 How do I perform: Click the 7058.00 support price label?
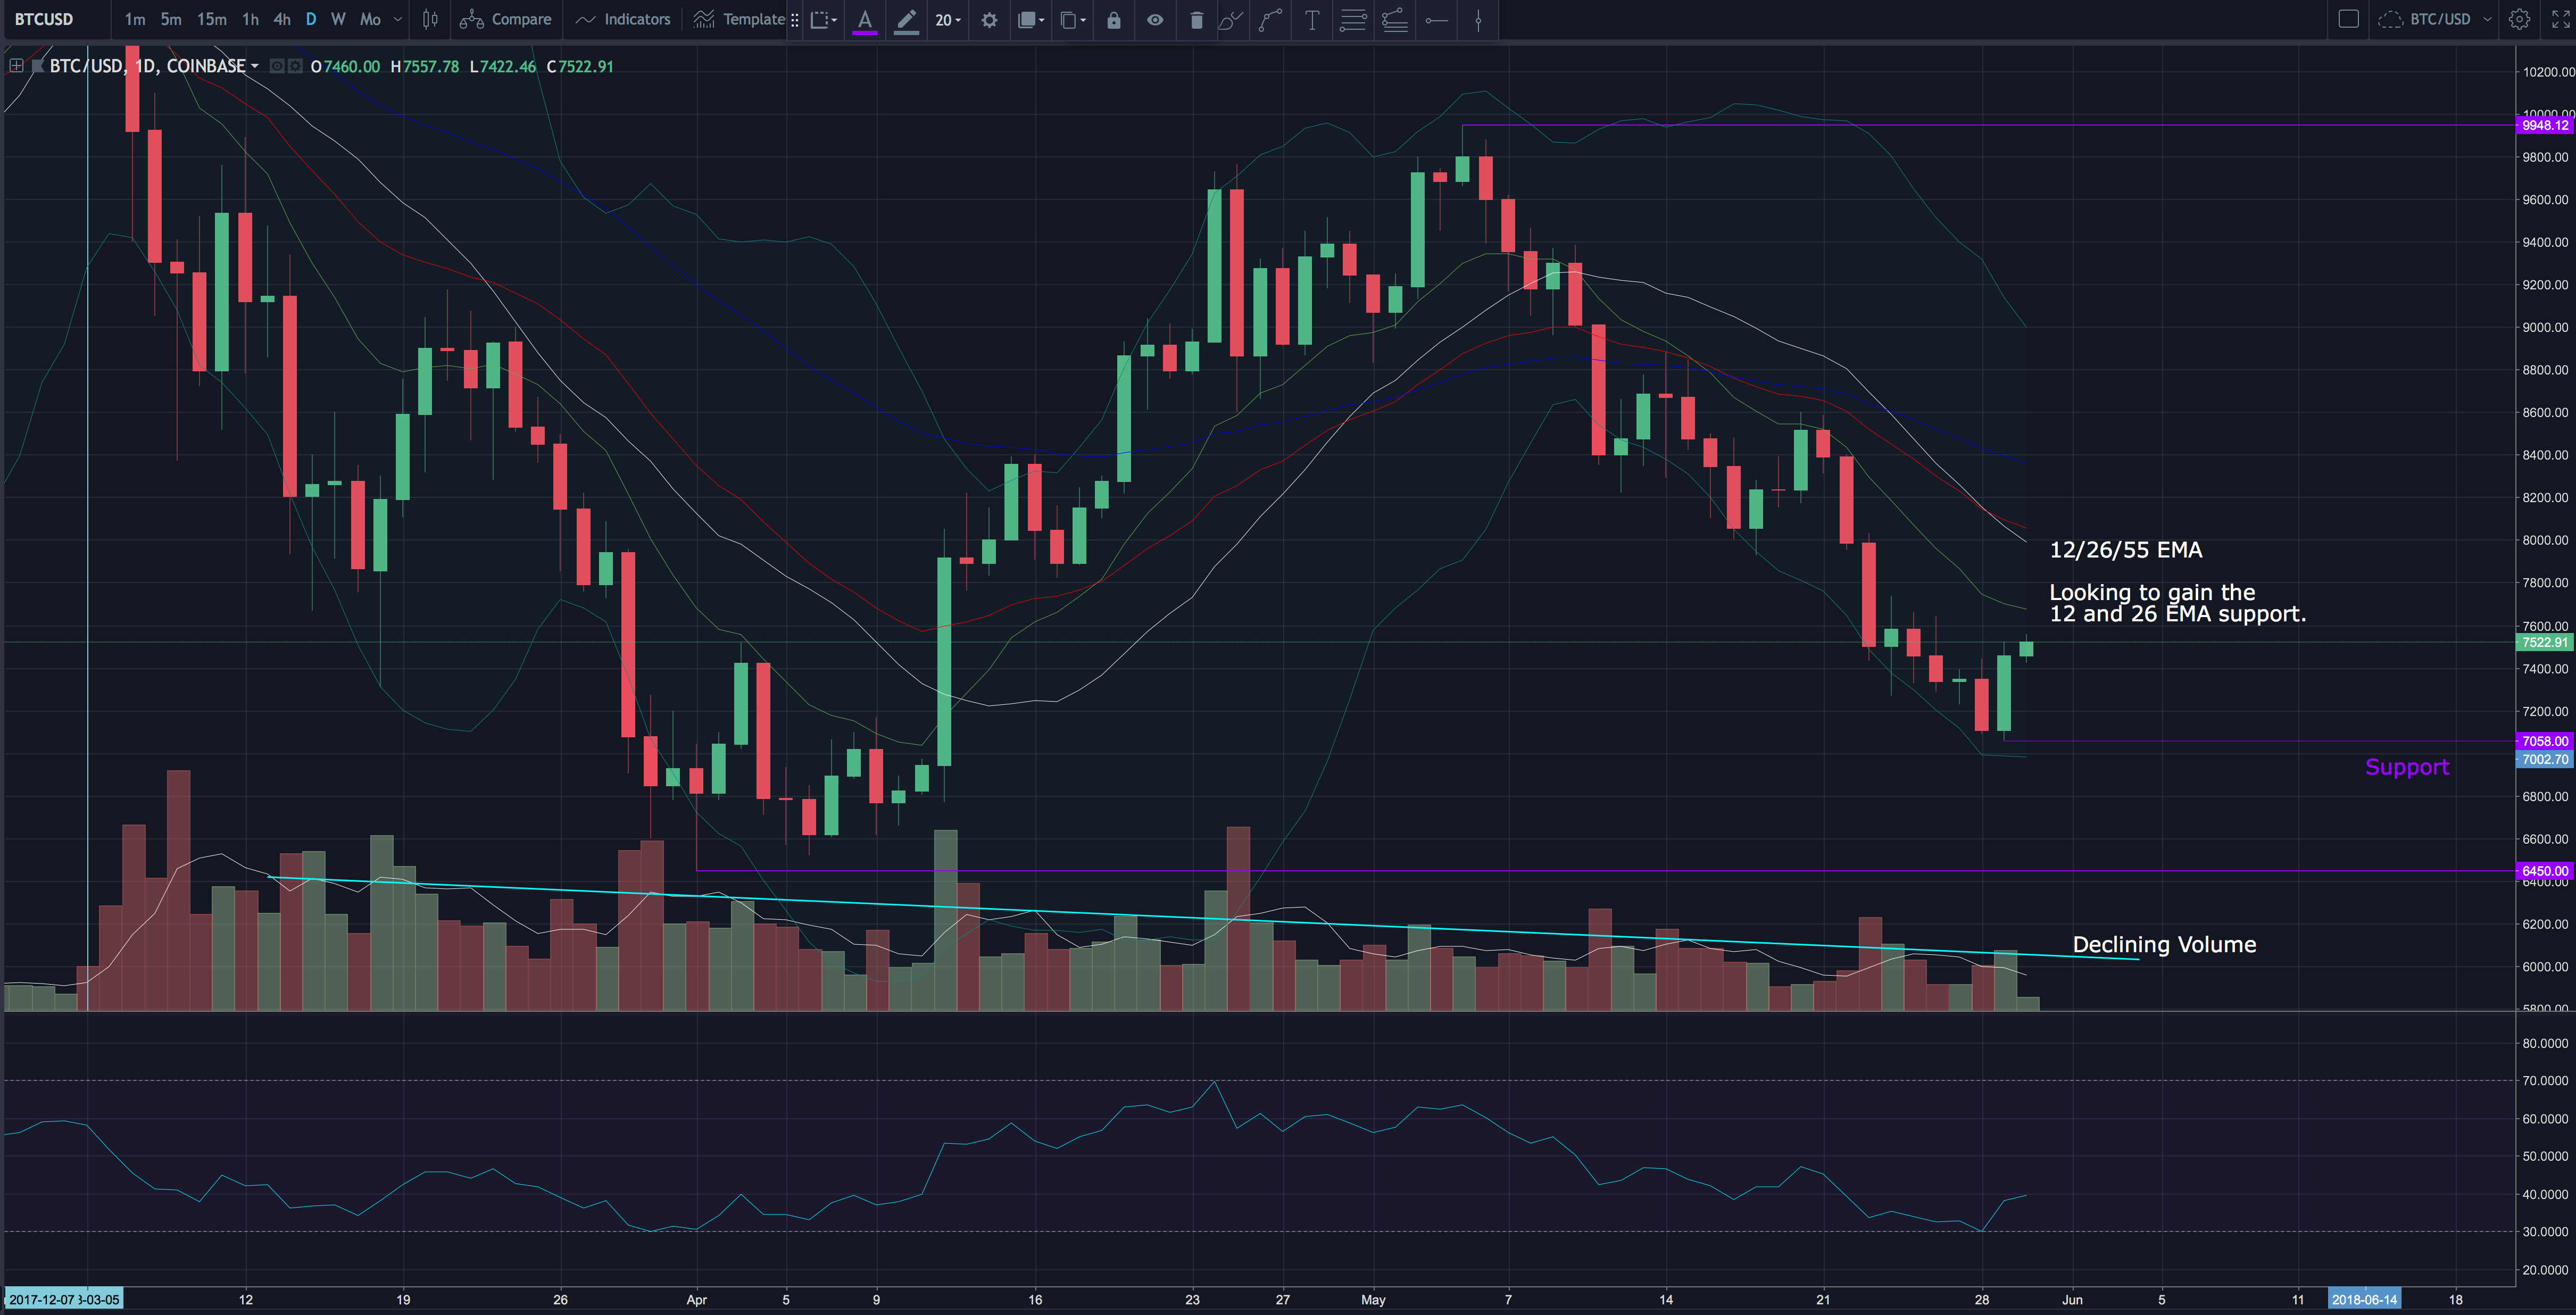click(2545, 741)
